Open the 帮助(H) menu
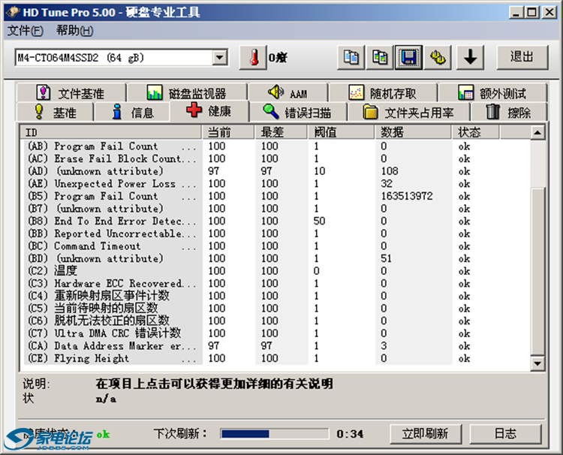563x455 pixels. 74,31
